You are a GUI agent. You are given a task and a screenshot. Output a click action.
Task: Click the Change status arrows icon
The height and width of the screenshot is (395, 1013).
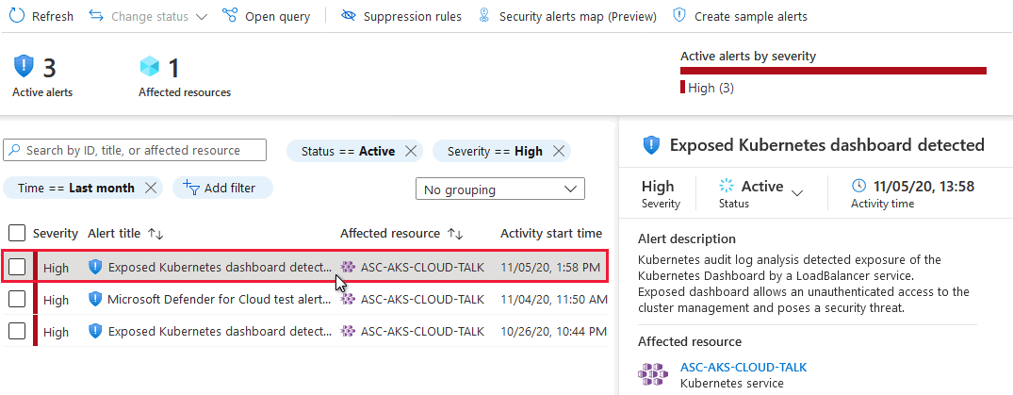click(96, 15)
